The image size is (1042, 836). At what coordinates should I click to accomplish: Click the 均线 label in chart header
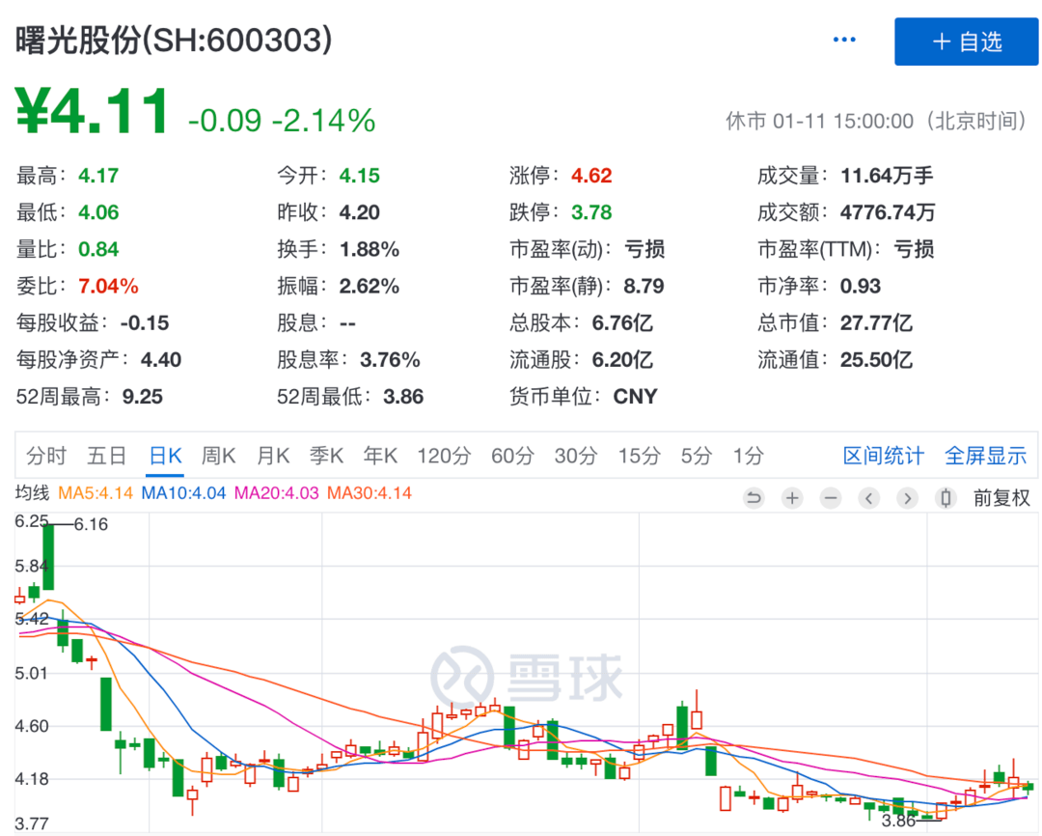pos(32,493)
